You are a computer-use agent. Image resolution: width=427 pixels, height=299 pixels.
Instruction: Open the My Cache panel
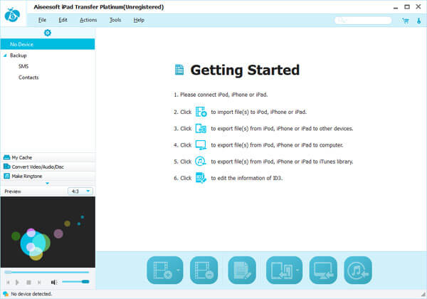tap(48, 157)
